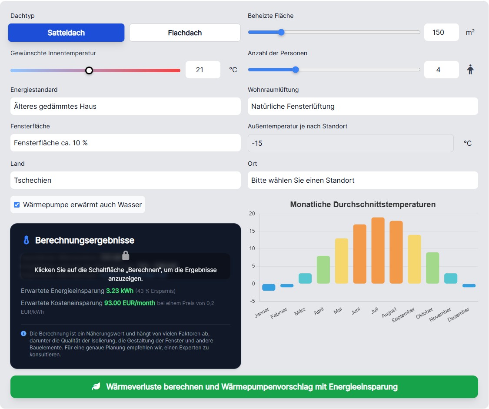The height and width of the screenshot is (409, 489).
Task: Click the Außentemperatur field showing -15
Action: pyautogui.click(x=350, y=143)
